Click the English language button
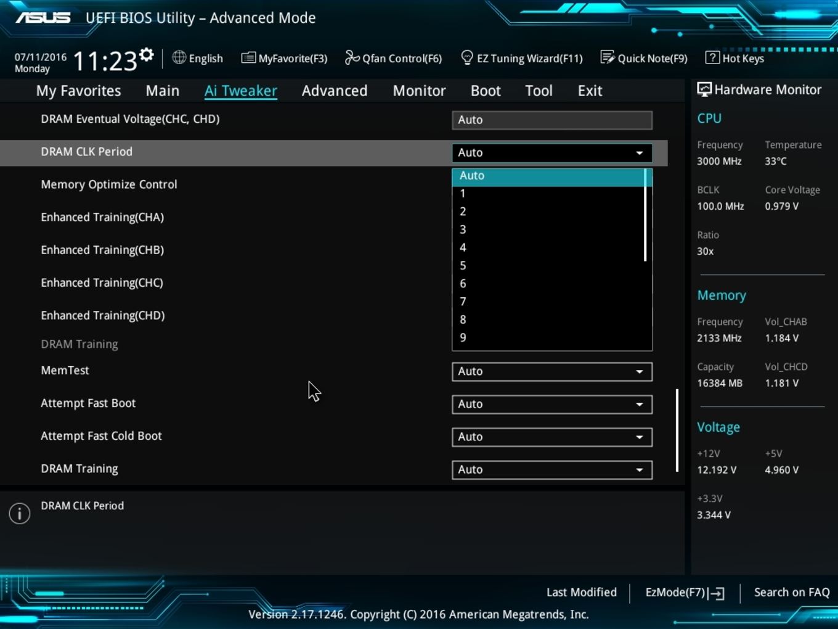The image size is (838, 629). click(198, 58)
